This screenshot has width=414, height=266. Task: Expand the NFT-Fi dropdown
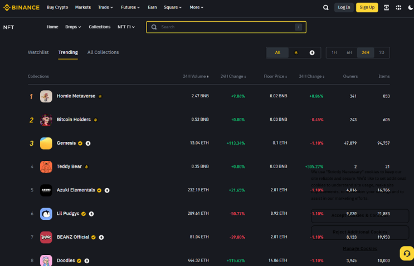pyautogui.click(x=126, y=27)
